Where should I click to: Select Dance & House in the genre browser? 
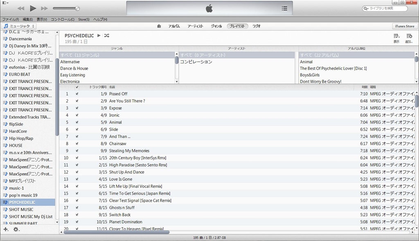pyautogui.click(x=74, y=68)
